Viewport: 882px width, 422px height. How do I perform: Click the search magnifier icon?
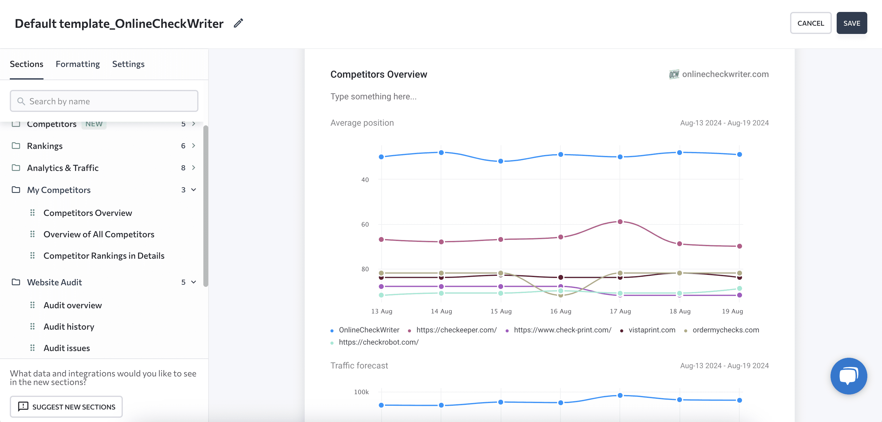tap(21, 101)
